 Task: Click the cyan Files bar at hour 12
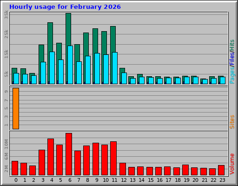pos(124,78)
